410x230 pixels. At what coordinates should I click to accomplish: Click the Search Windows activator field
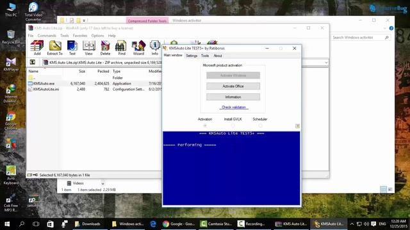pyautogui.click(x=360, y=38)
